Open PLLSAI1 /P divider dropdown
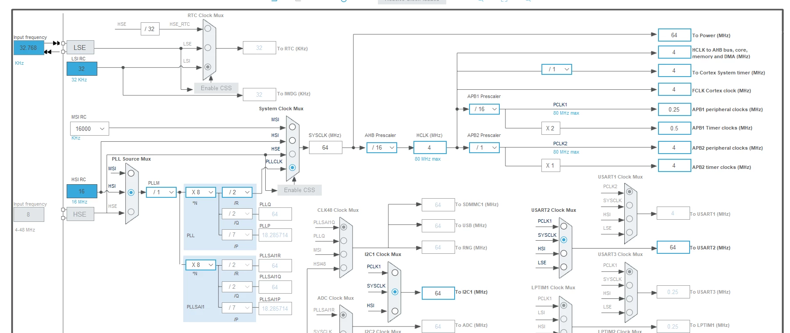Viewport: 790px width, 333px height. pyautogui.click(x=237, y=308)
